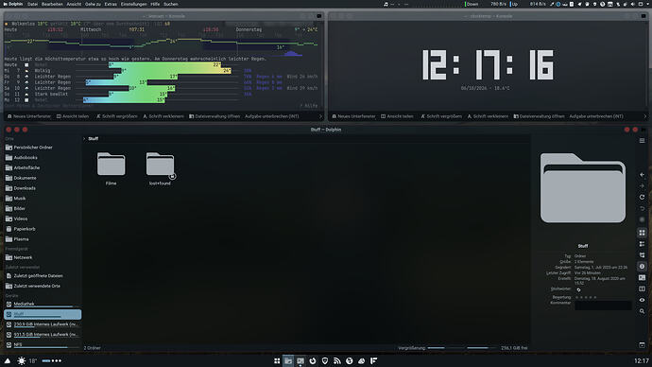Show Zuletzt geöffnete Dateien

coord(43,276)
